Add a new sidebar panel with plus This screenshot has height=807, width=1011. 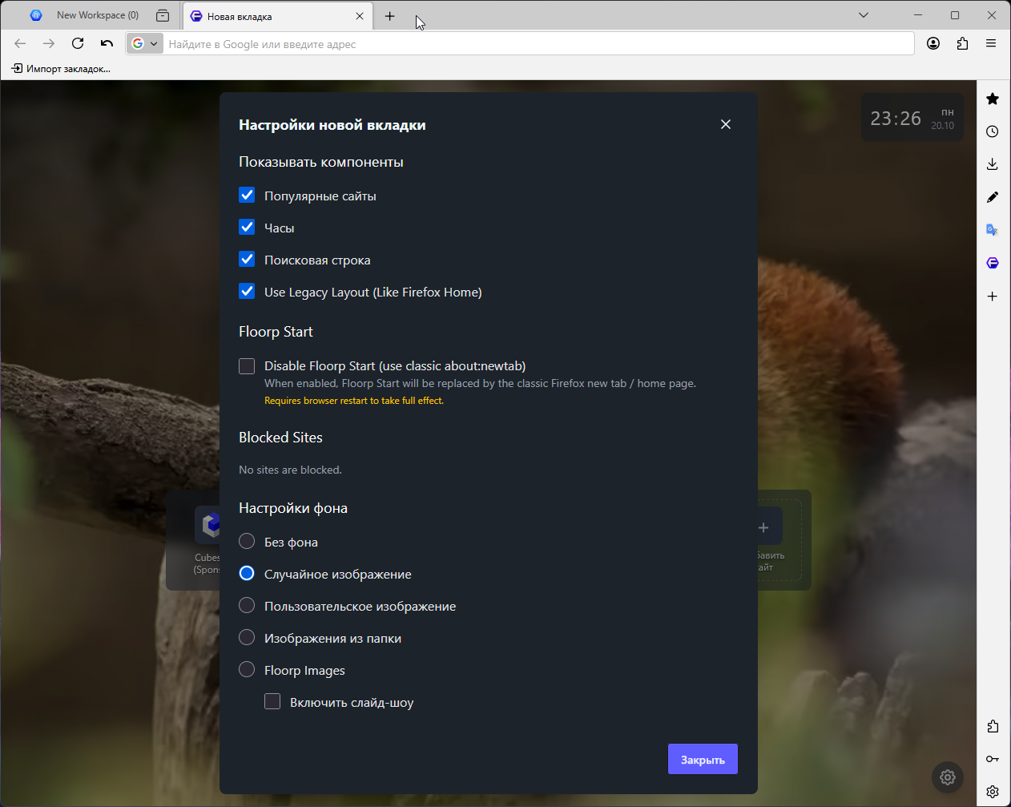click(x=993, y=297)
